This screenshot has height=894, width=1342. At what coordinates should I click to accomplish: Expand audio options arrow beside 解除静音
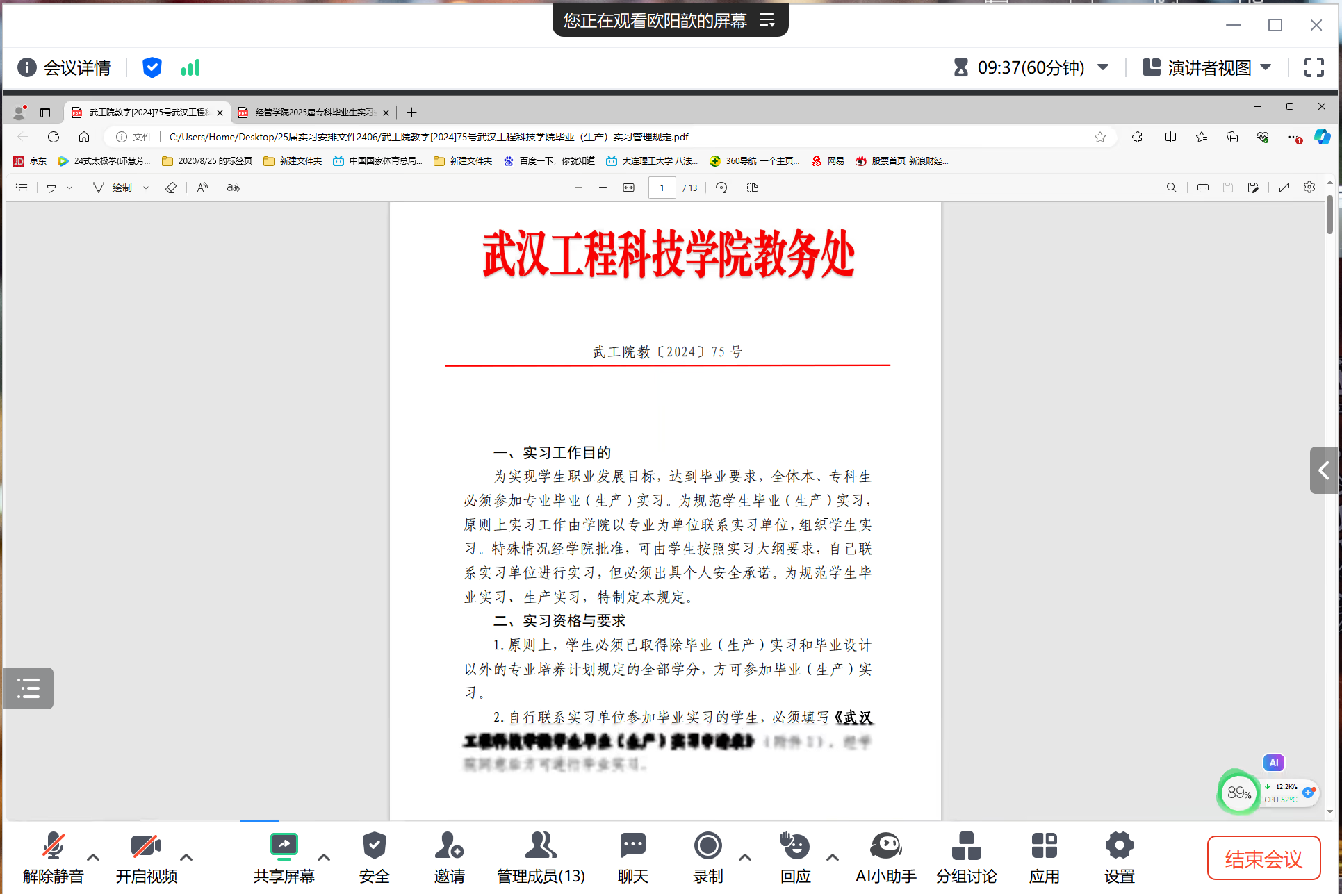coord(93,857)
